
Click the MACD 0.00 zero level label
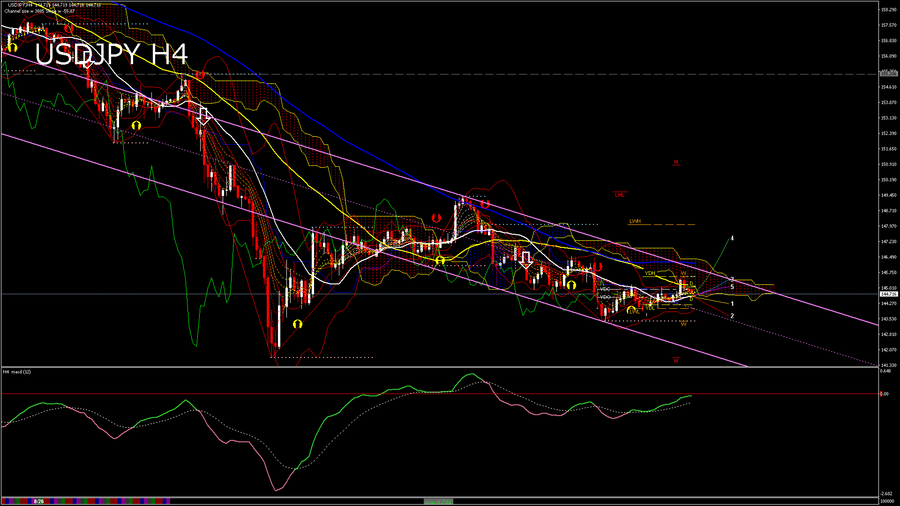point(884,394)
